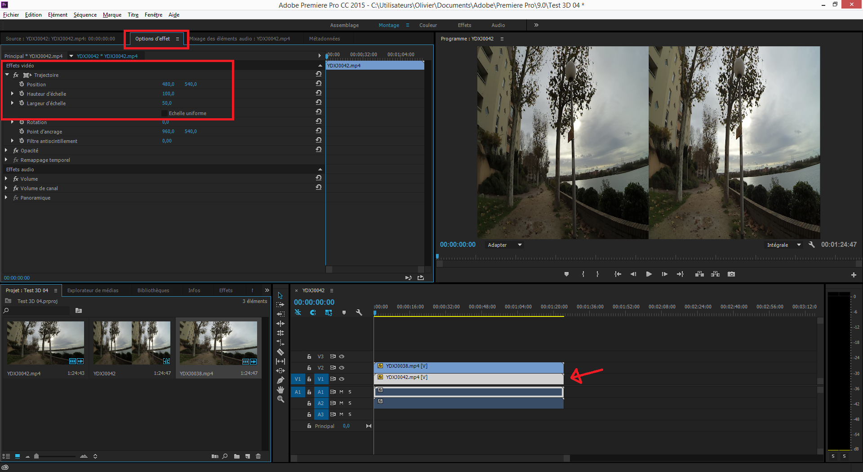Open Explorateur de médias tab
863x472 pixels.
pos(93,290)
